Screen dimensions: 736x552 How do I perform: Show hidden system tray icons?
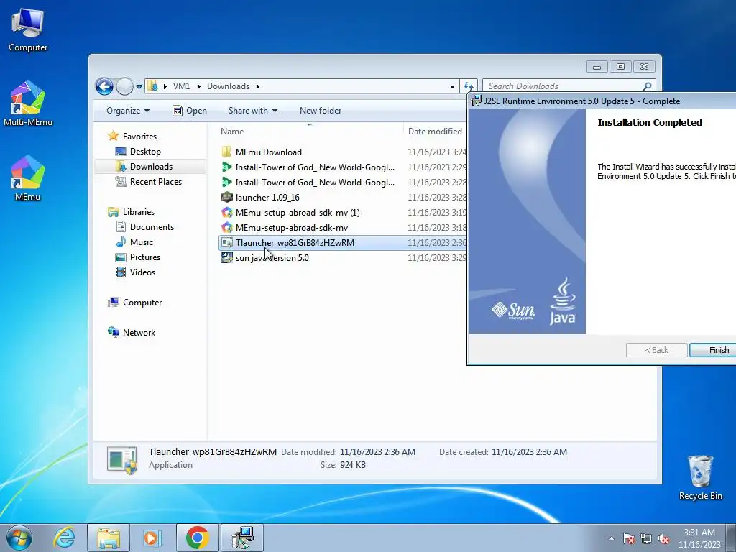611,538
